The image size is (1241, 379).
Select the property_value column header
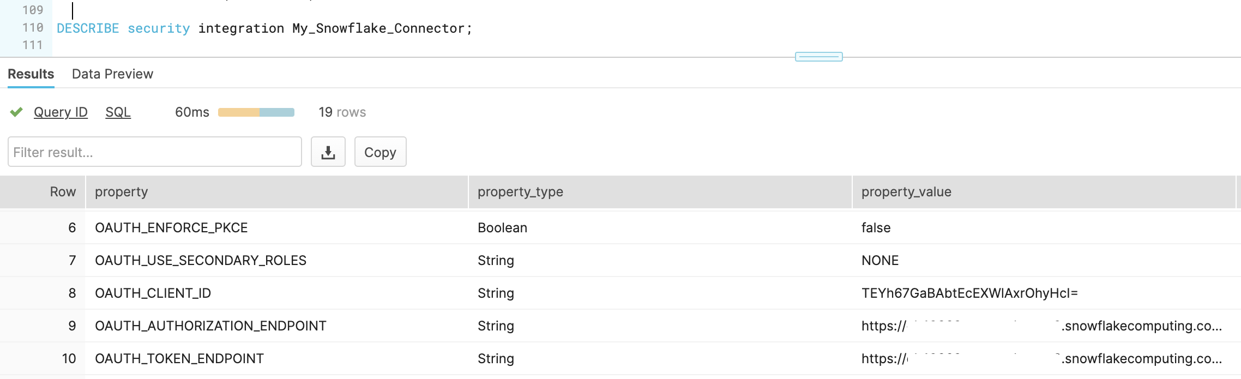click(x=906, y=192)
